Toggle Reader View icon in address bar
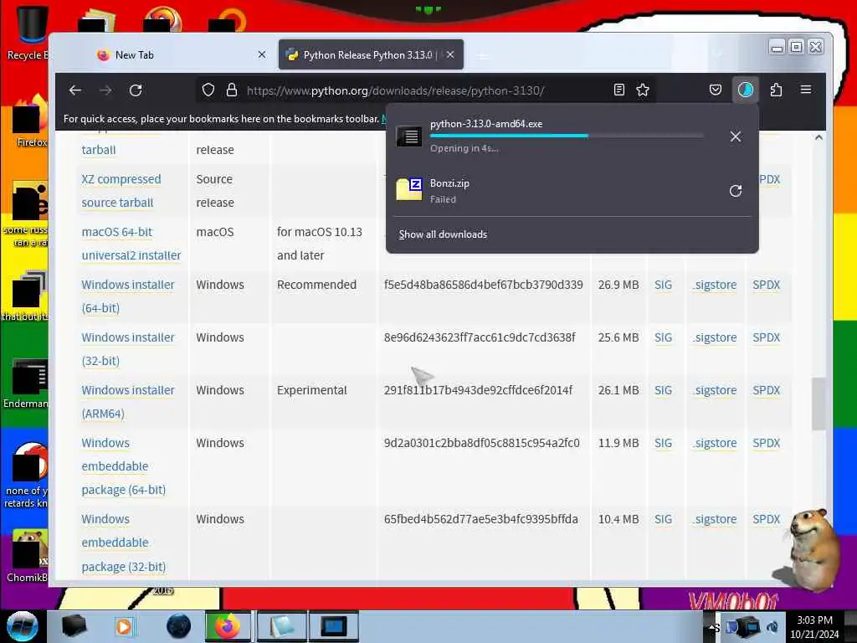857x643 pixels. pos(618,90)
